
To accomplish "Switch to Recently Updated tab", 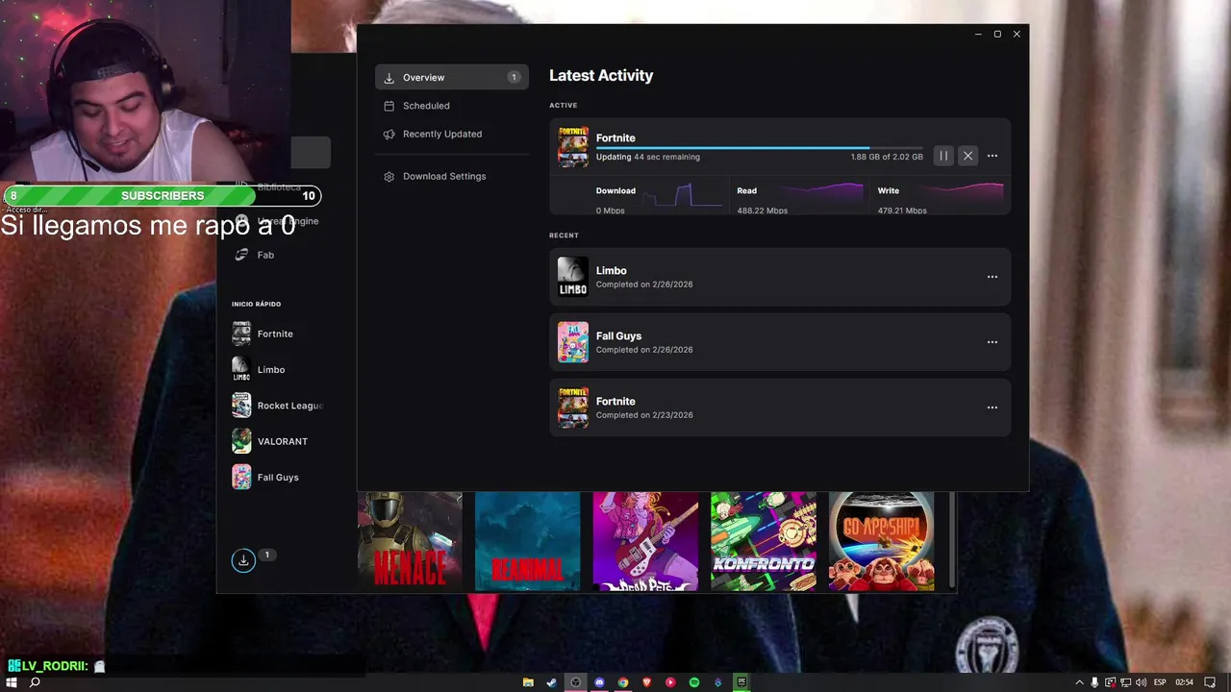I will pyautogui.click(x=452, y=134).
